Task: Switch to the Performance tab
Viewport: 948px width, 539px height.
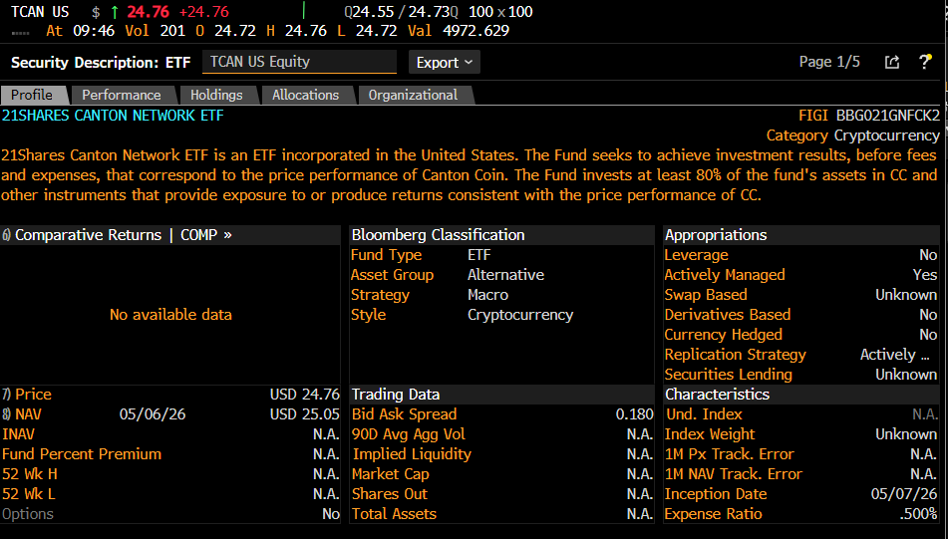Action: (122, 95)
